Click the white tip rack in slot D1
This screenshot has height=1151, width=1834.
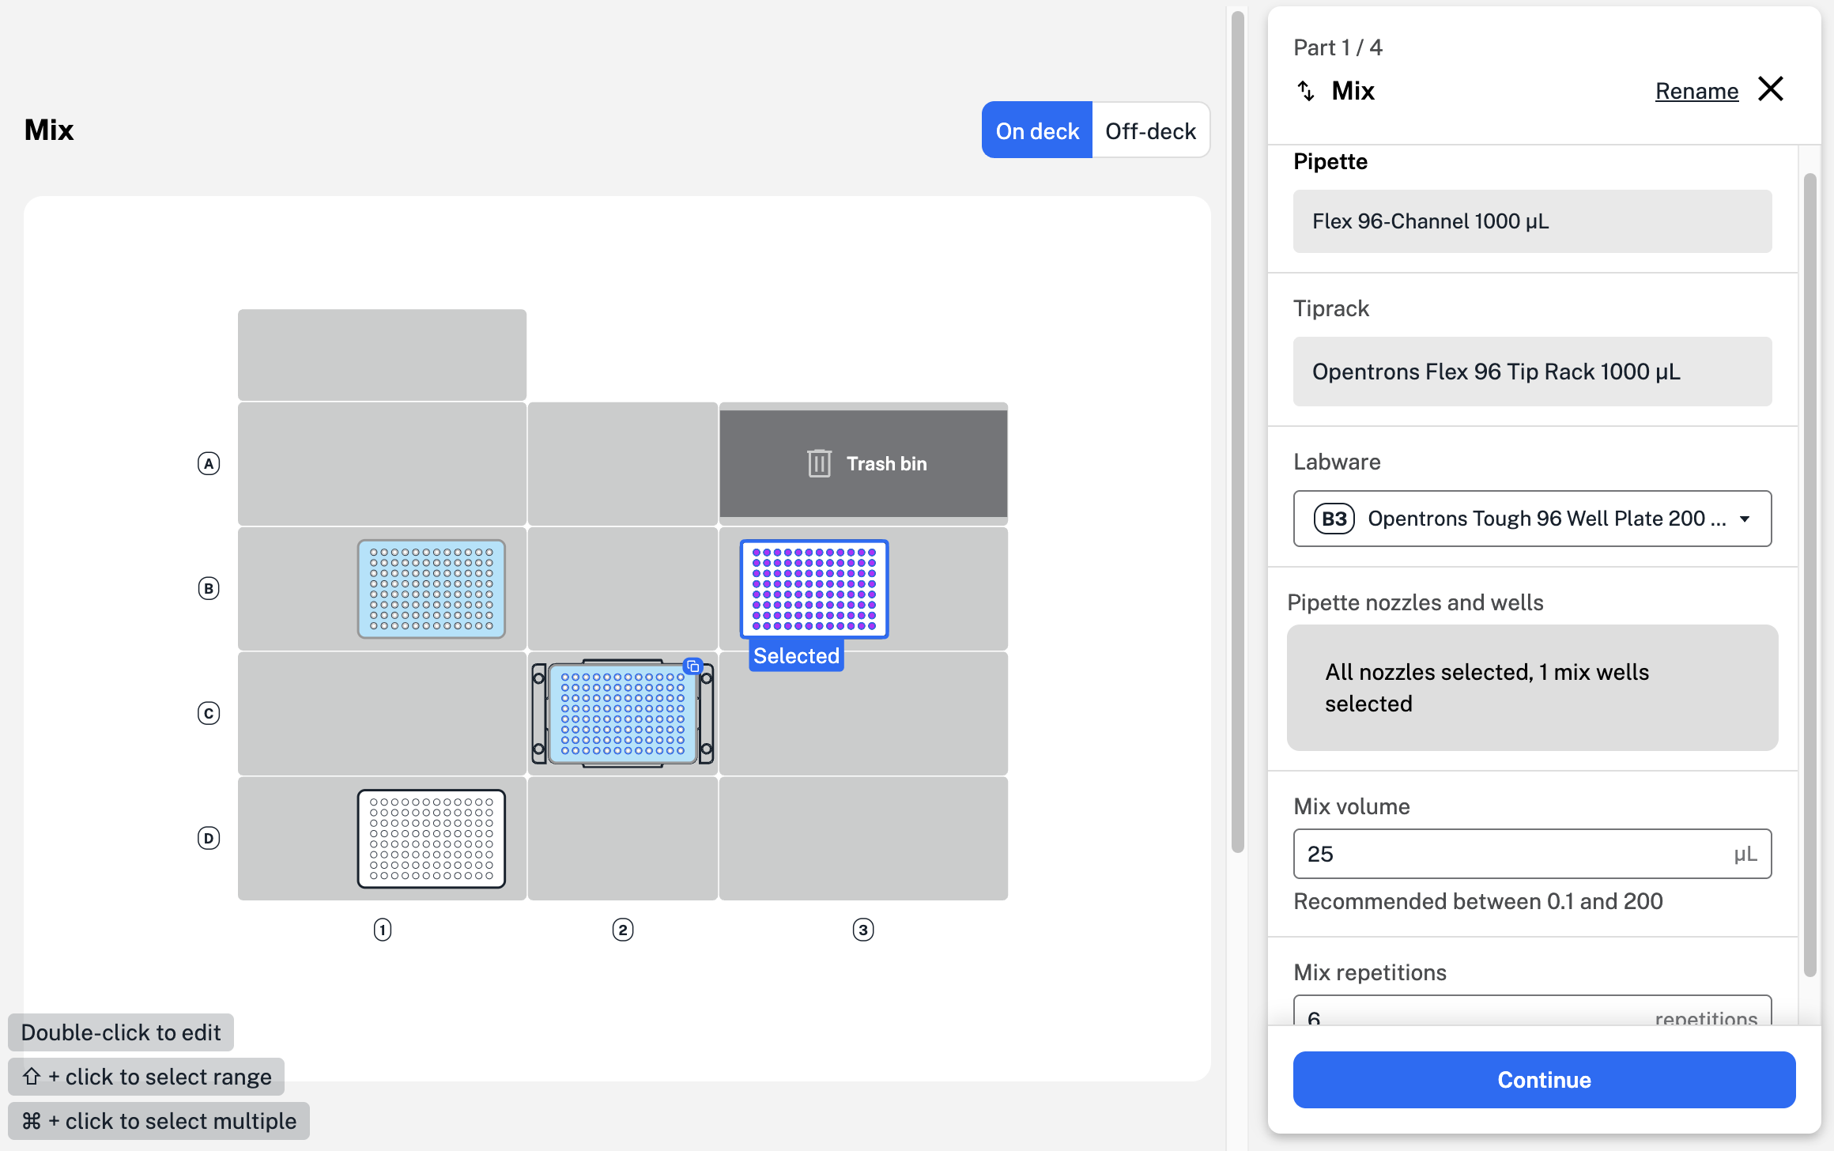pos(431,839)
